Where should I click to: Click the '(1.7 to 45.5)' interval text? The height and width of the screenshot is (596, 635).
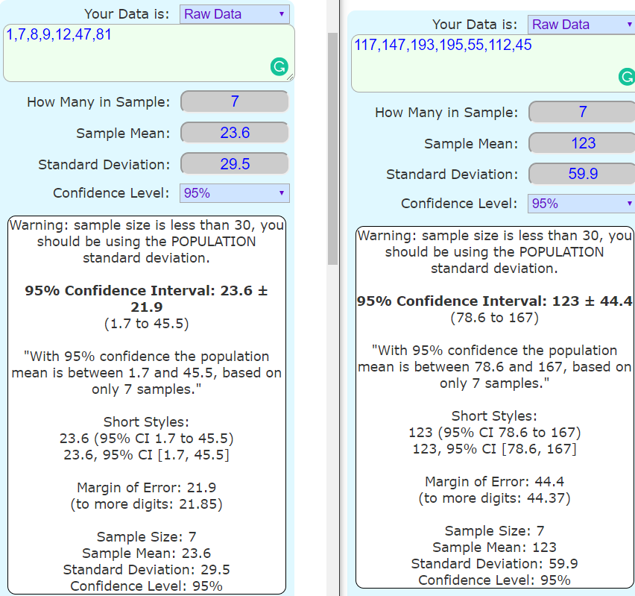pyautogui.click(x=146, y=324)
